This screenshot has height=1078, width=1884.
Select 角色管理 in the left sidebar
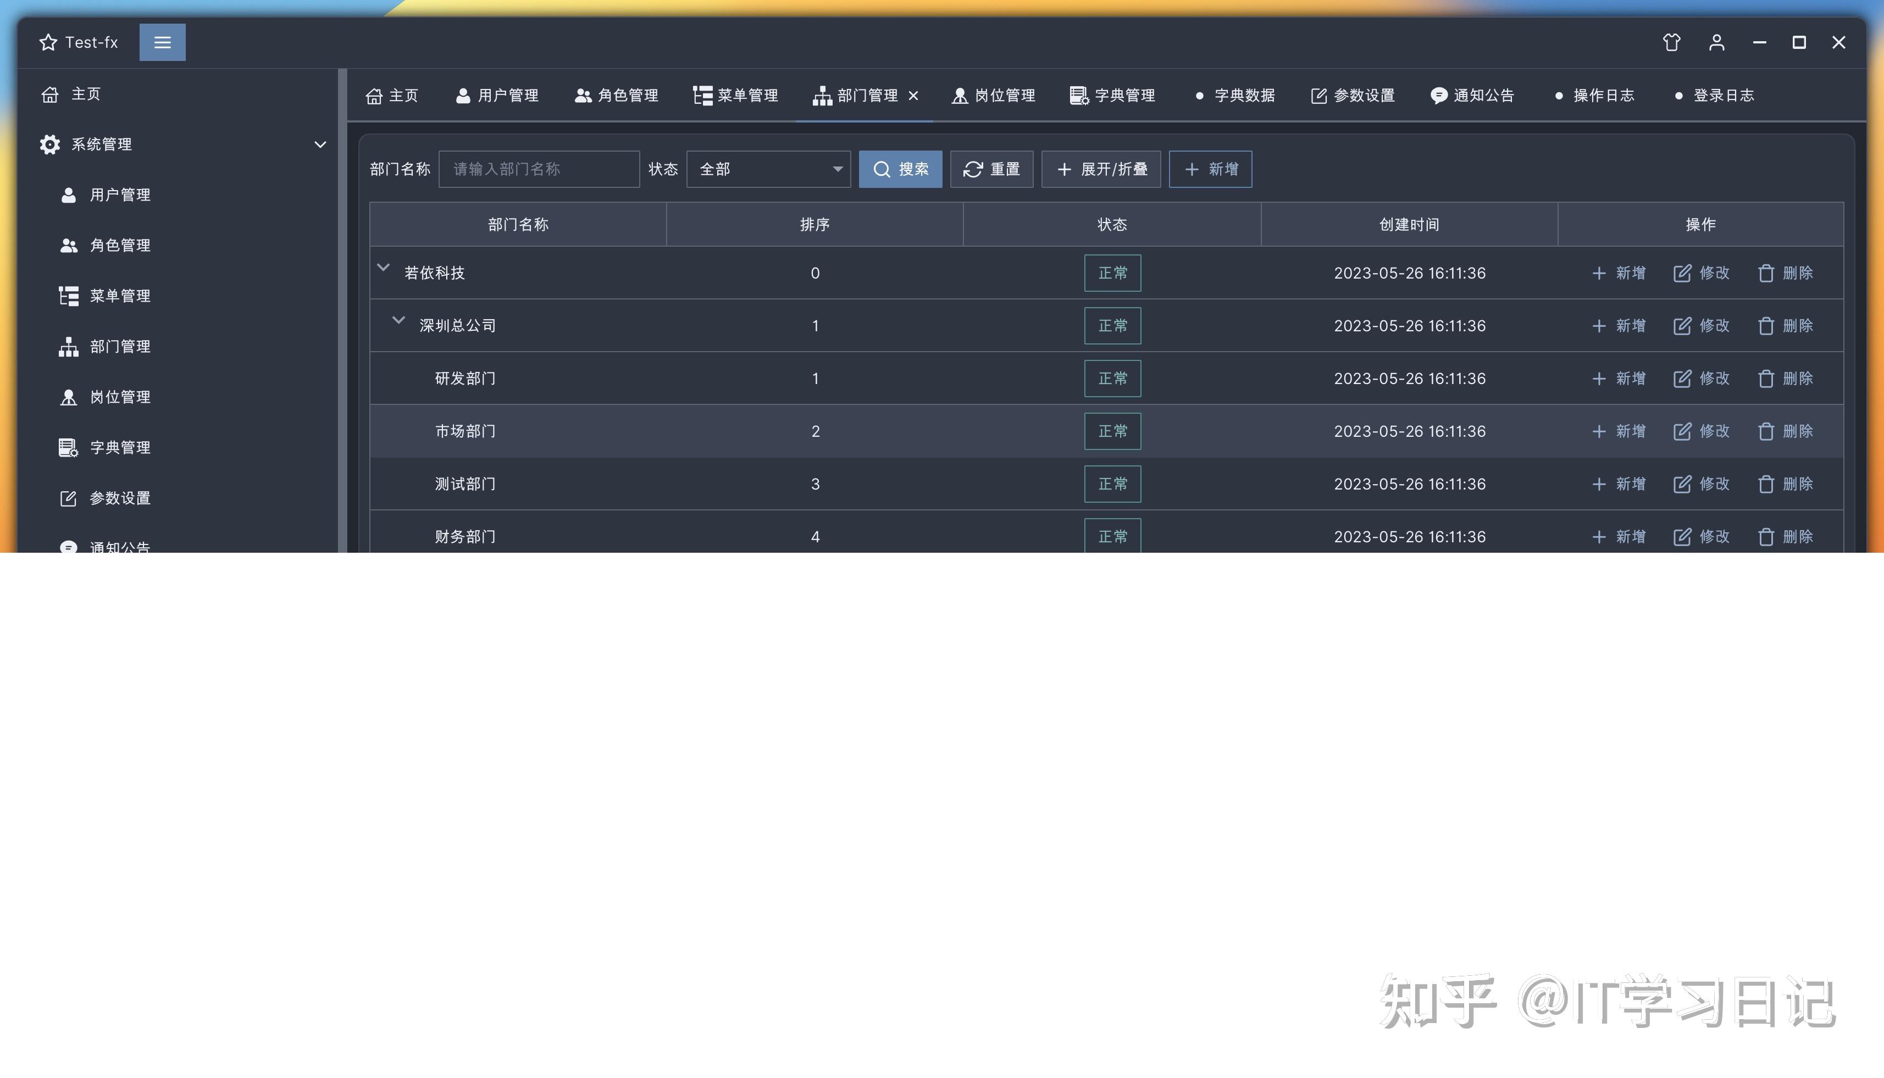pyautogui.click(x=120, y=245)
